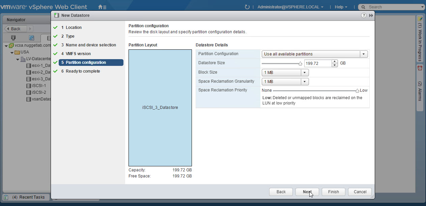Open the Help menu
Viewport: 426px width, 206px height.
click(x=341, y=7)
